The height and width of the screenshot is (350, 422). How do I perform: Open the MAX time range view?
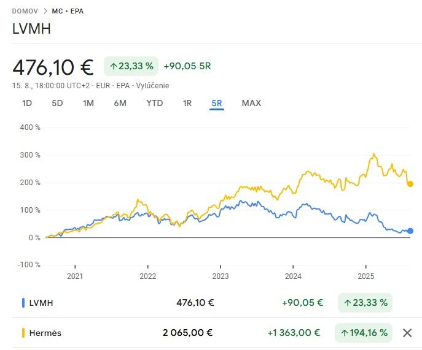251,103
